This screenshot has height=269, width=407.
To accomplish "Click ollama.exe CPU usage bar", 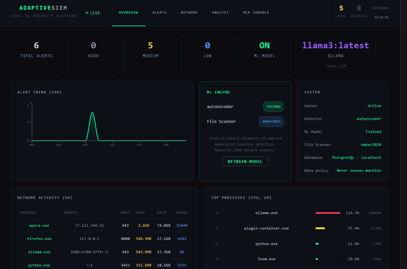I will pyautogui.click(x=327, y=213).
